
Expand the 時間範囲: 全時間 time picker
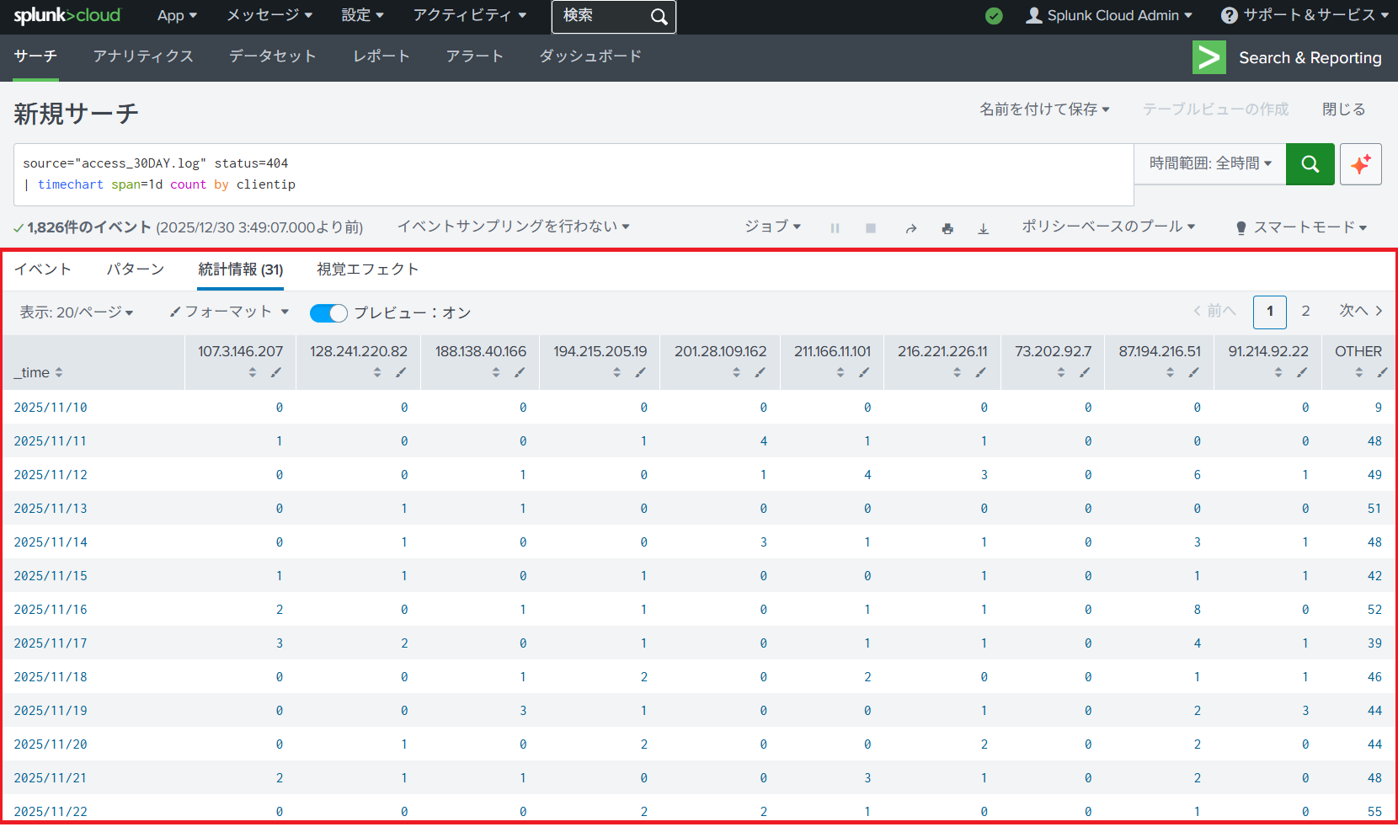pos(1209,163)
